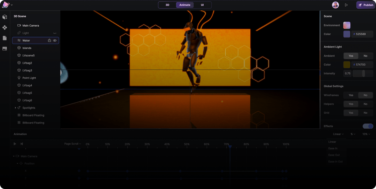Open the image assets icon in sidebar
Screen dimensions: 376x189
pos(5,49)
